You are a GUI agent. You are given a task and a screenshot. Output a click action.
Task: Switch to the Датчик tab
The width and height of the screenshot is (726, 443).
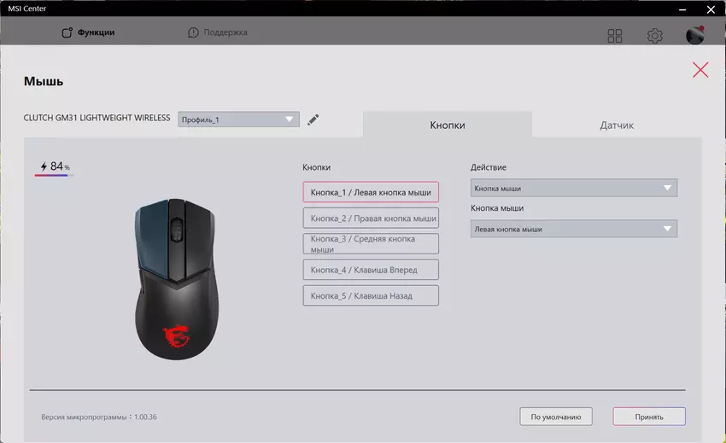tap(616, 125)
